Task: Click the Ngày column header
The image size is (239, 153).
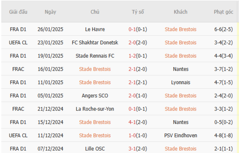Action: click(x=50, y=12)
